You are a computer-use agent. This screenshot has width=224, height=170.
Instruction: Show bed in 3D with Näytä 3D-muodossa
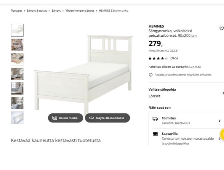(x=107, y=118)
